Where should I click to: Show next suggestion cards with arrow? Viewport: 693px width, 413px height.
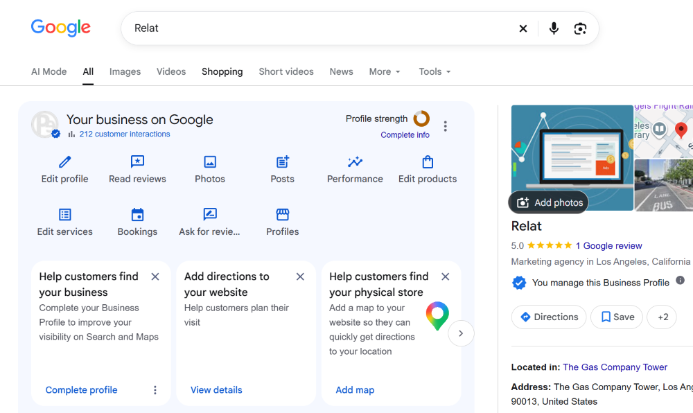click(461, 333)
